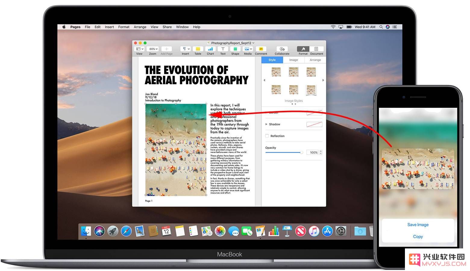
Task: Open the Arrange menu in menu bar
Action: pyautogui.click(x=140, y=27)
